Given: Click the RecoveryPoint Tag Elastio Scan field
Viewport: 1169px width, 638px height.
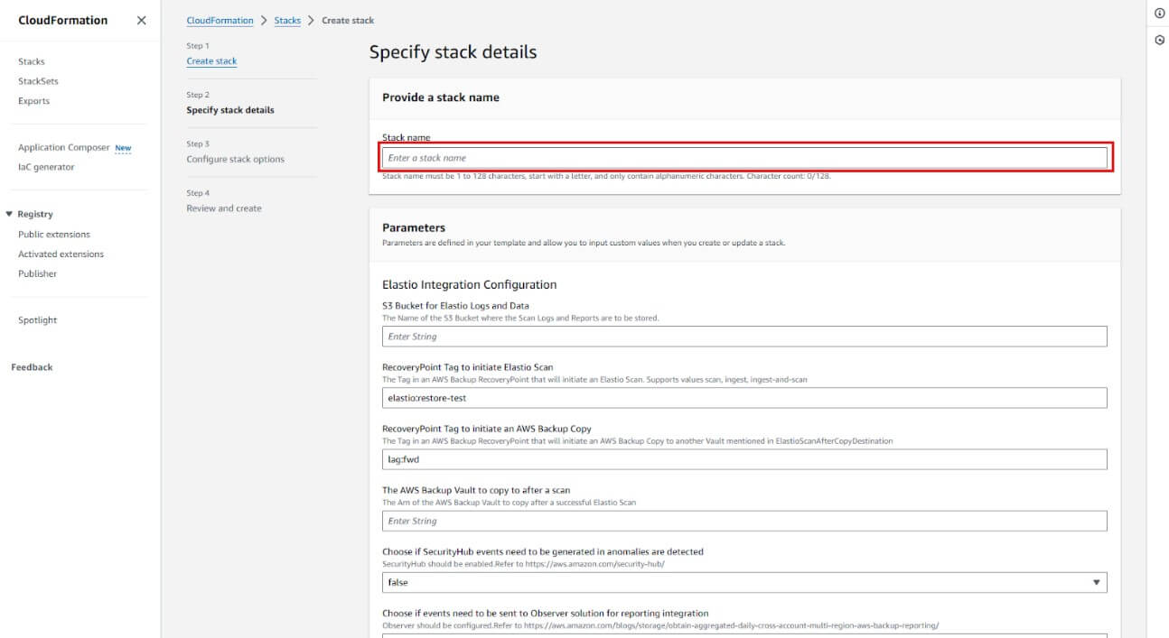Looking at the screenshot, I should (744, 398).
